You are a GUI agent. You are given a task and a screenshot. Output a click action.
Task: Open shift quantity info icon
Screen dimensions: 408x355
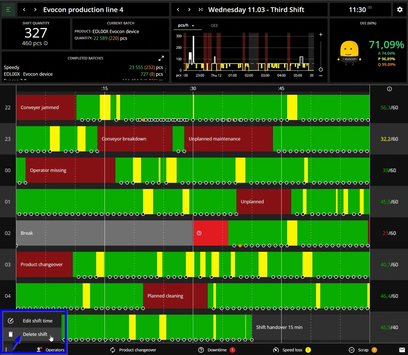[46, 43]
